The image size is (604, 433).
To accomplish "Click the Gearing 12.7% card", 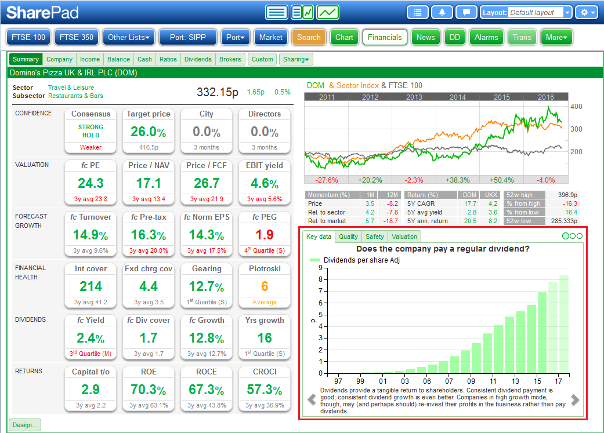I will click(207, 285).
